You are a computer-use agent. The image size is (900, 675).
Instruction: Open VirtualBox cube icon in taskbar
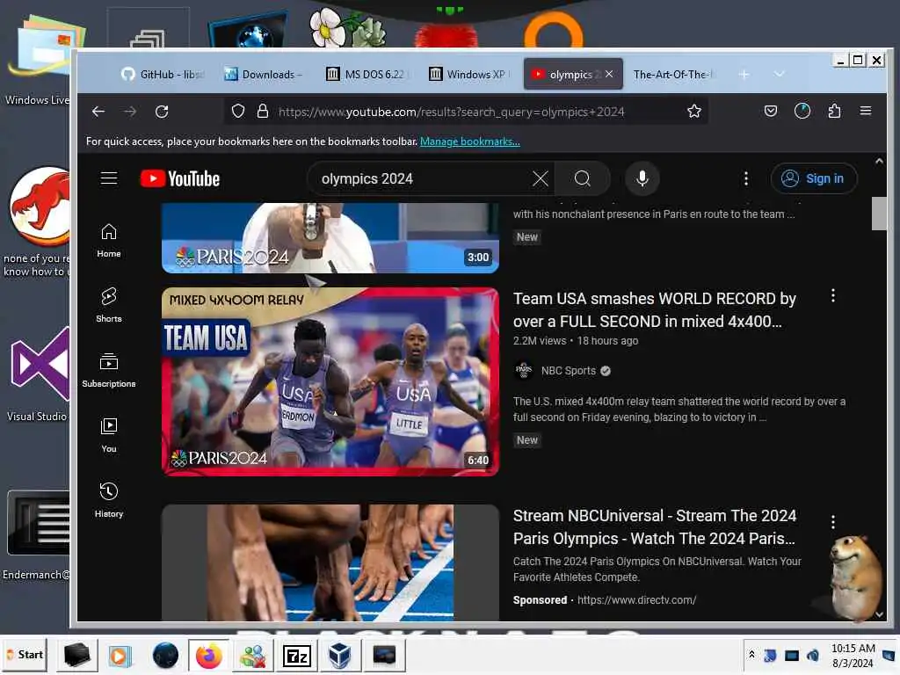[x=340, y=656]
